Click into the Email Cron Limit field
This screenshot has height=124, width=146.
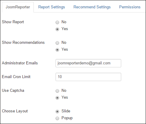[88, 77]
